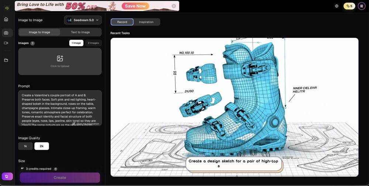This screenshot has height=186, width=369.
Task: Click the credits balance badge showing 5
Action: (x=349, y=6)
